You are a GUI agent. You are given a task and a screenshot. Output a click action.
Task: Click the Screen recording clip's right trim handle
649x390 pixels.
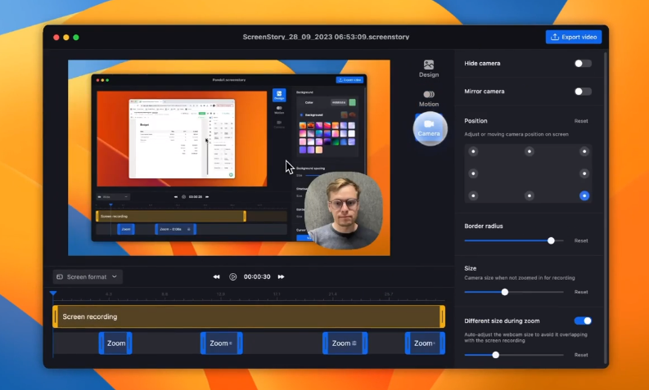click(443, 316)
